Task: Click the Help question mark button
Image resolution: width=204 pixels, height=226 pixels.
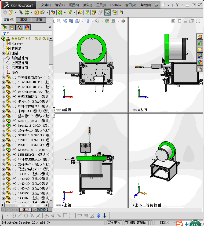Action: point(178,5)
